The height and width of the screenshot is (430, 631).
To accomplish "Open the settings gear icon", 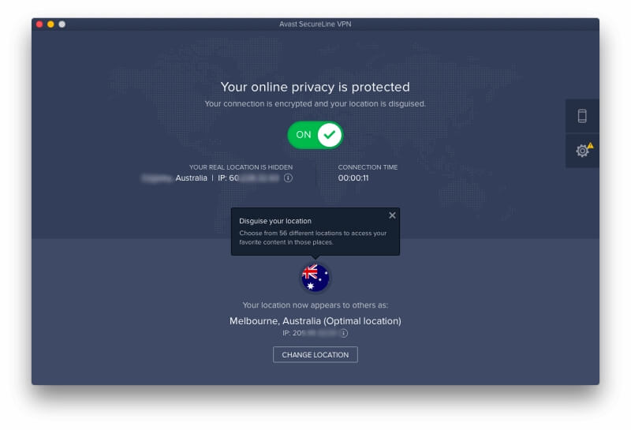I will (581, 151).
